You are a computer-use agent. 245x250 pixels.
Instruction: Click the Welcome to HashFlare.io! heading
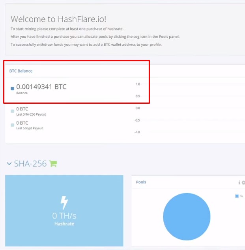coord(58,19)
